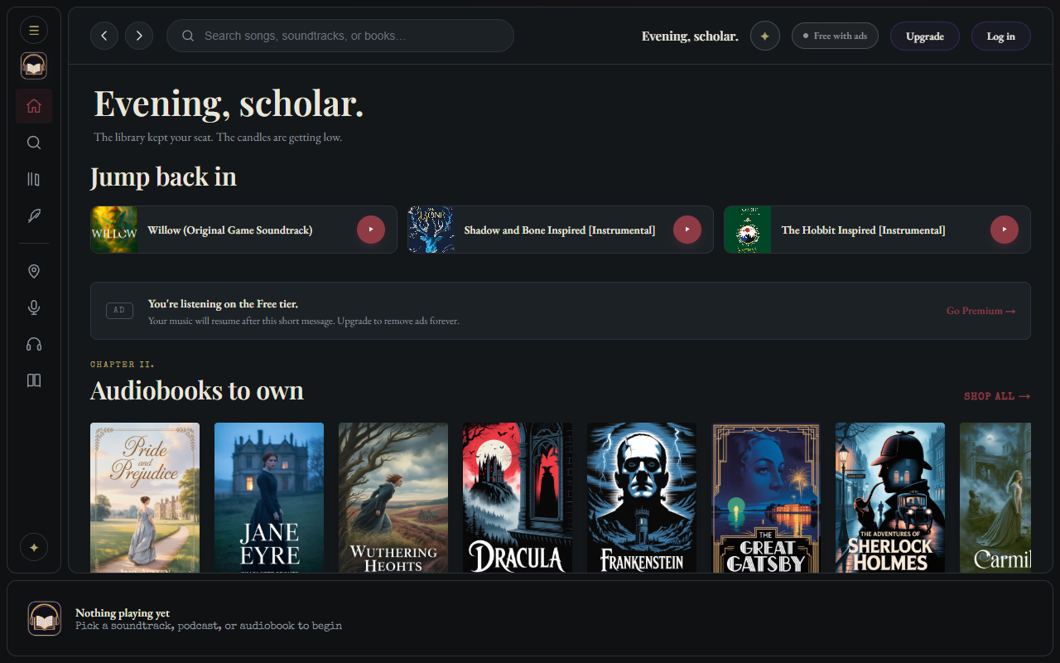Navigate forward with the right chevron
Screen dimensions: 1060x663
tap(139, 36)
